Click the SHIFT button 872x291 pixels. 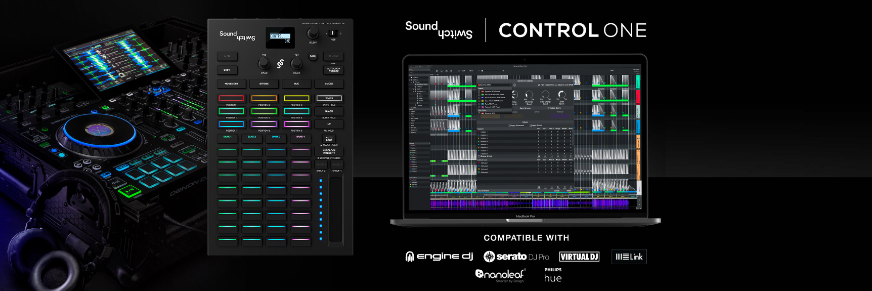coord(227,70)
